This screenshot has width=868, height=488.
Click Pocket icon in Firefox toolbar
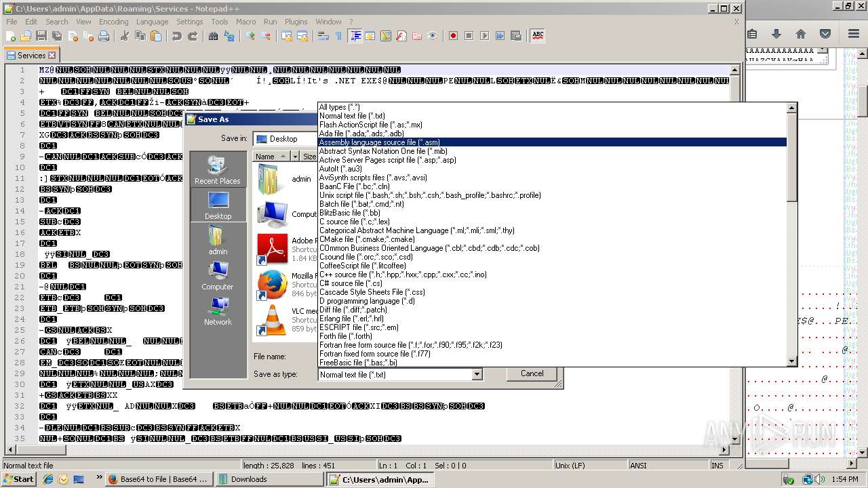[x=825, y=34]
